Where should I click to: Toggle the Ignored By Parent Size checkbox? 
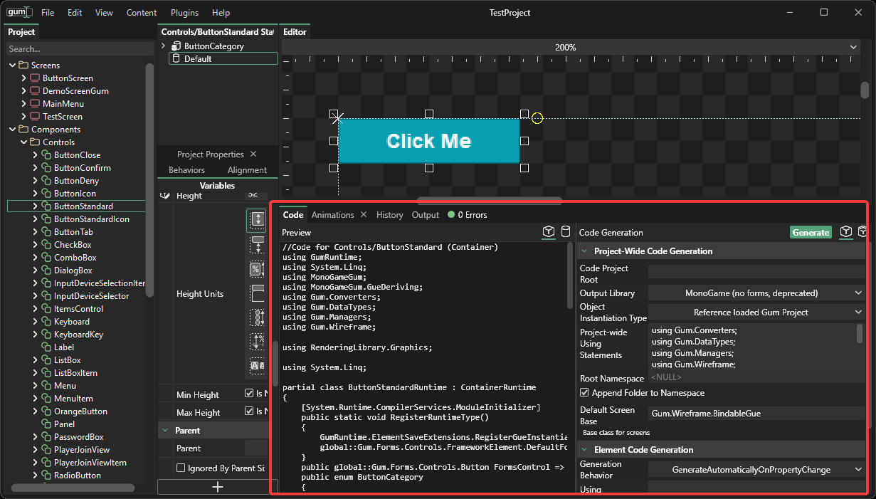pyautogui.click(x=181, y=468)
